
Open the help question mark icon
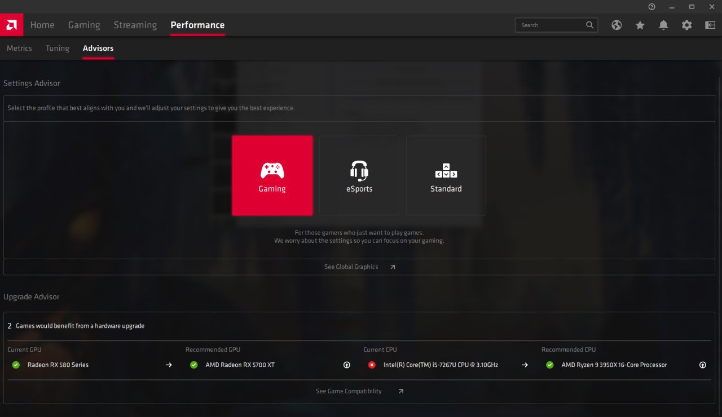652,6
